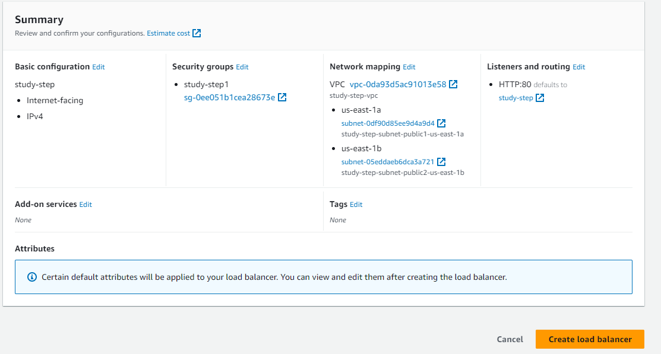This screenshot has width=661, height=354.
Task: Open the Estimate cost link
Action: point(169,33)
